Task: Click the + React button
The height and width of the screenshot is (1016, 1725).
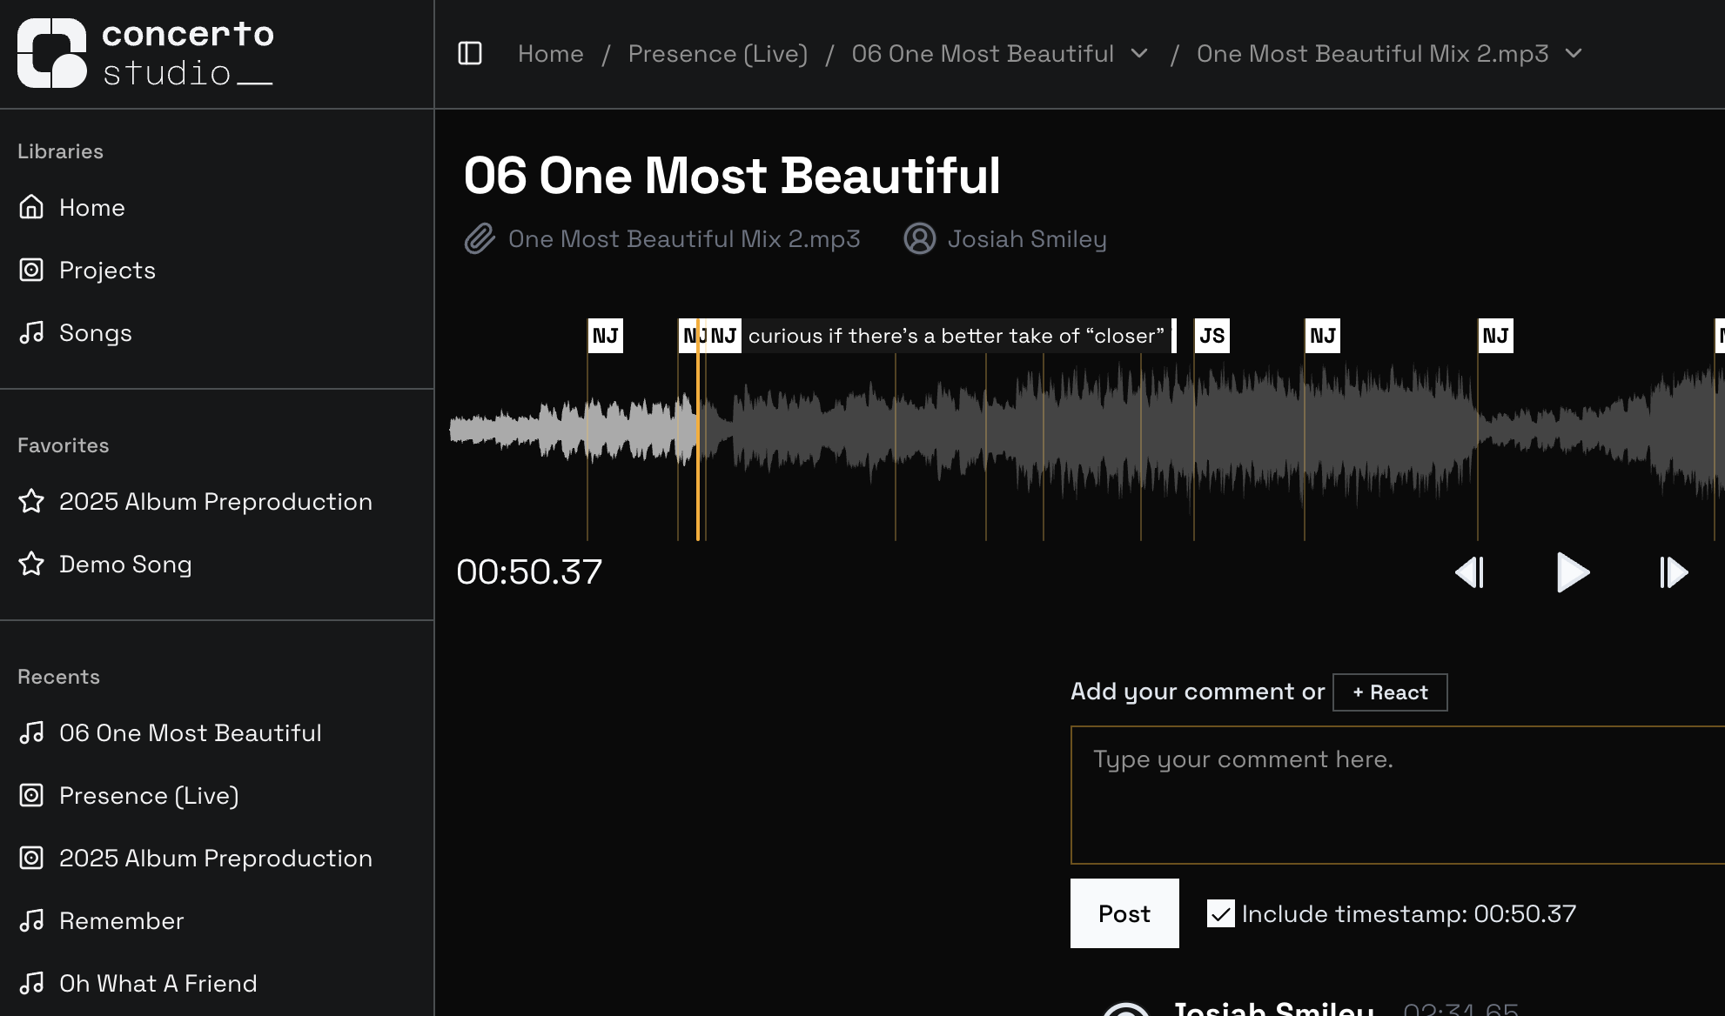Action: (x=1390, y=692)
